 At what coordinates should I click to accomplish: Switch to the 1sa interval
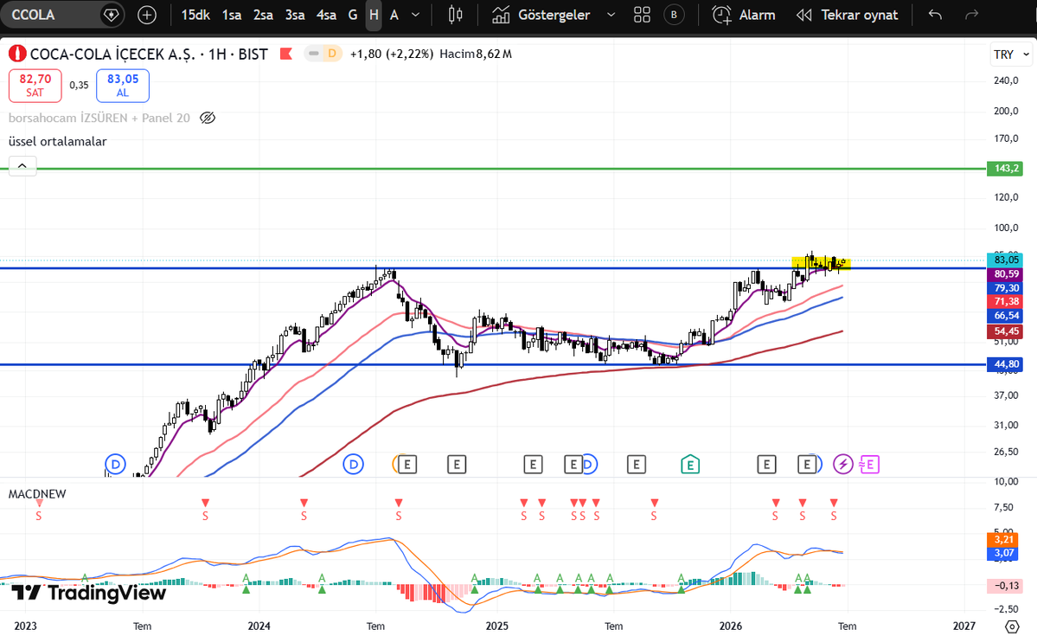click(232, 15)
